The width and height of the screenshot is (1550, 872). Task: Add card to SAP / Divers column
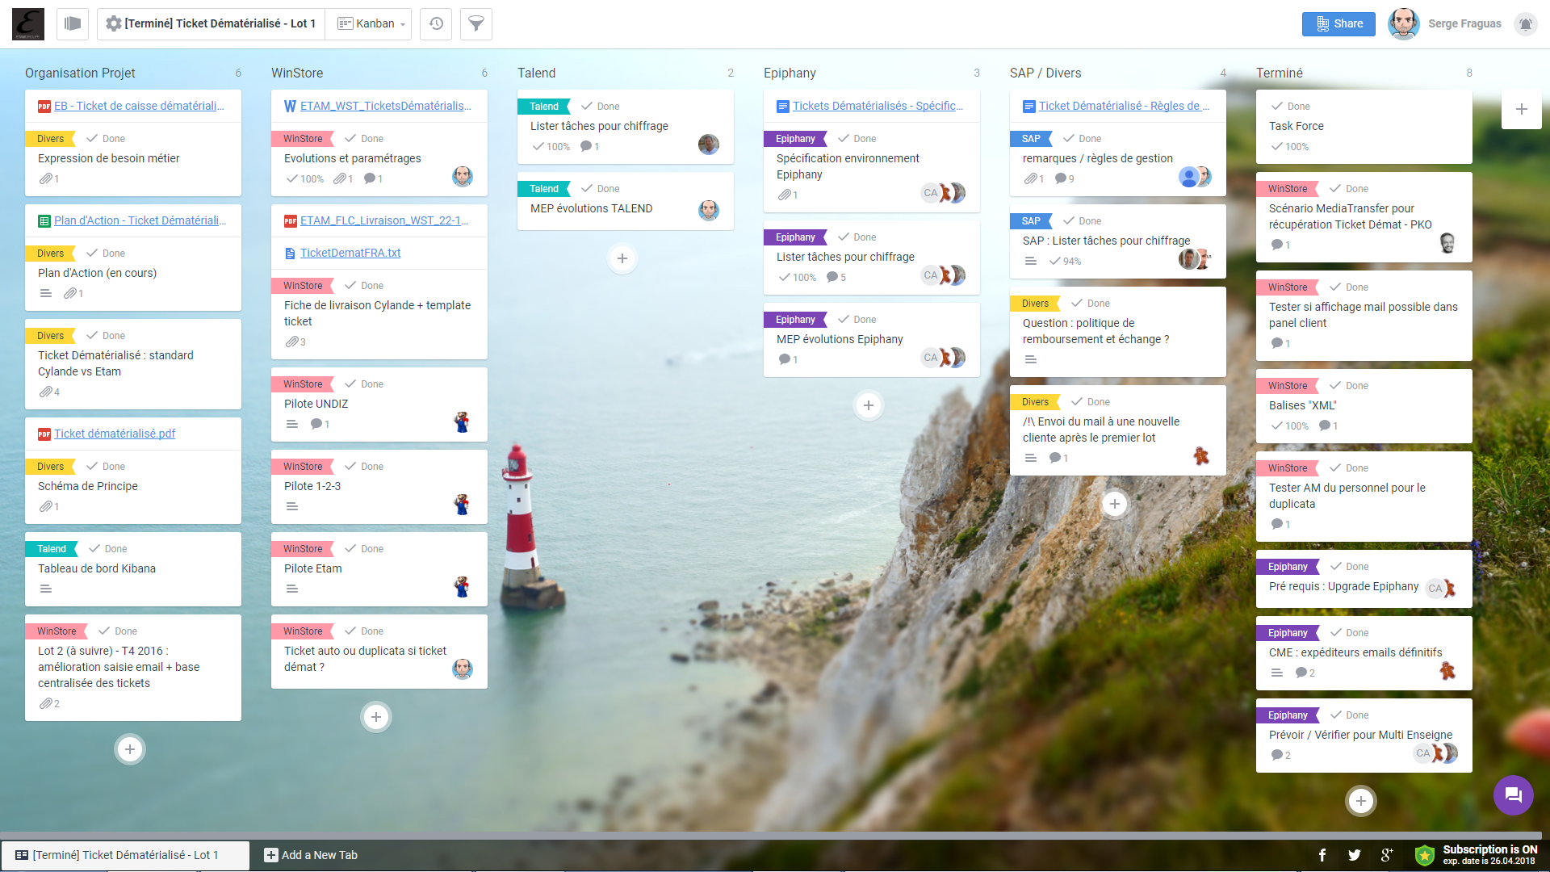click(x=1115, y=504)
